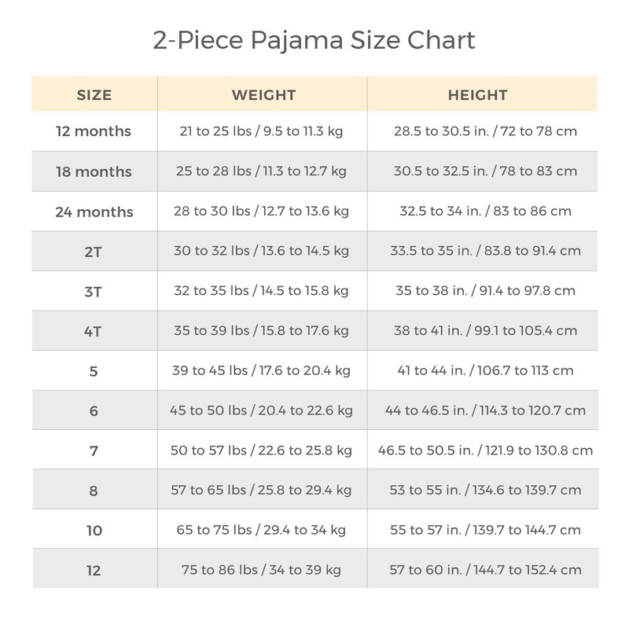Click the WEIGHT column header
629x629 pixels.
pyautogui.click(x=263, y=96)
